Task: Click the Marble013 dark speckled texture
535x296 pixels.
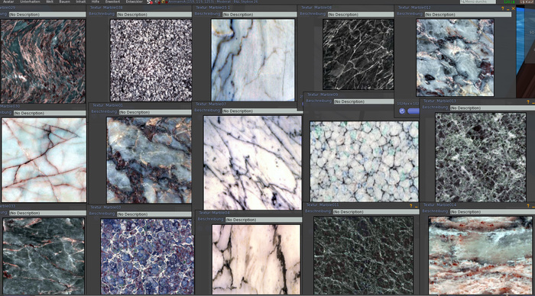Action: coord(481,157)
